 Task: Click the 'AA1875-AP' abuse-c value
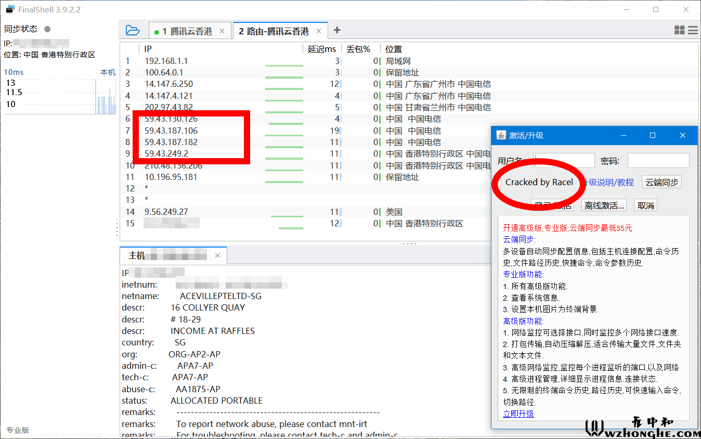[x=198, y=389]
